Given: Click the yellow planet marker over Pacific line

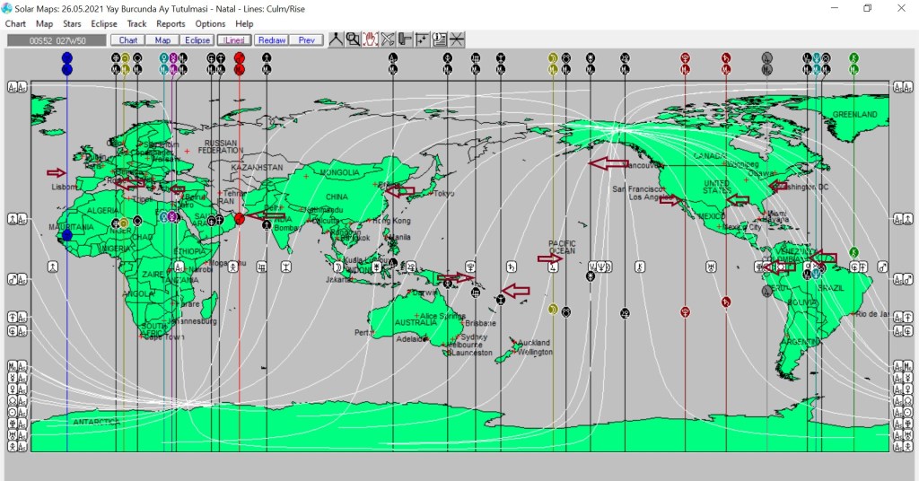Looking at the screenshot, I should click(x=553, y=57).
